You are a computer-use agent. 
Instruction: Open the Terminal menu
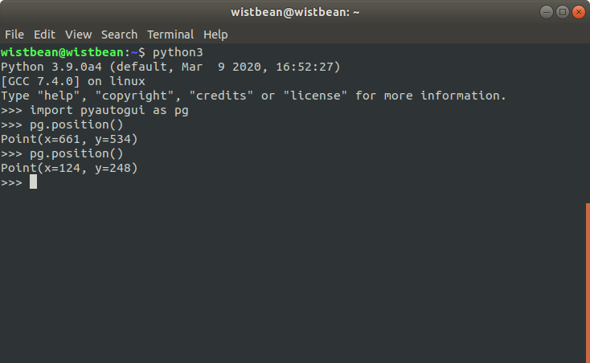click(170, 35)
